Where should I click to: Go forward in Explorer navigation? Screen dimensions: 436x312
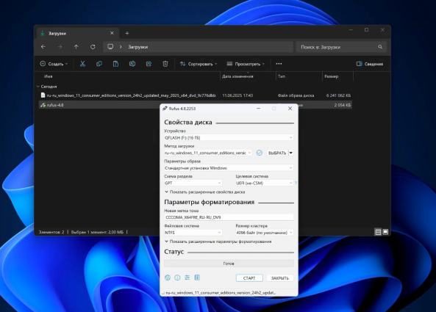[60, 47]
